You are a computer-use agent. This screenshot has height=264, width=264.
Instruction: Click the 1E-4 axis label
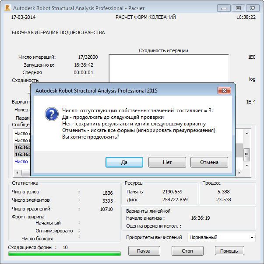[251, 102]
